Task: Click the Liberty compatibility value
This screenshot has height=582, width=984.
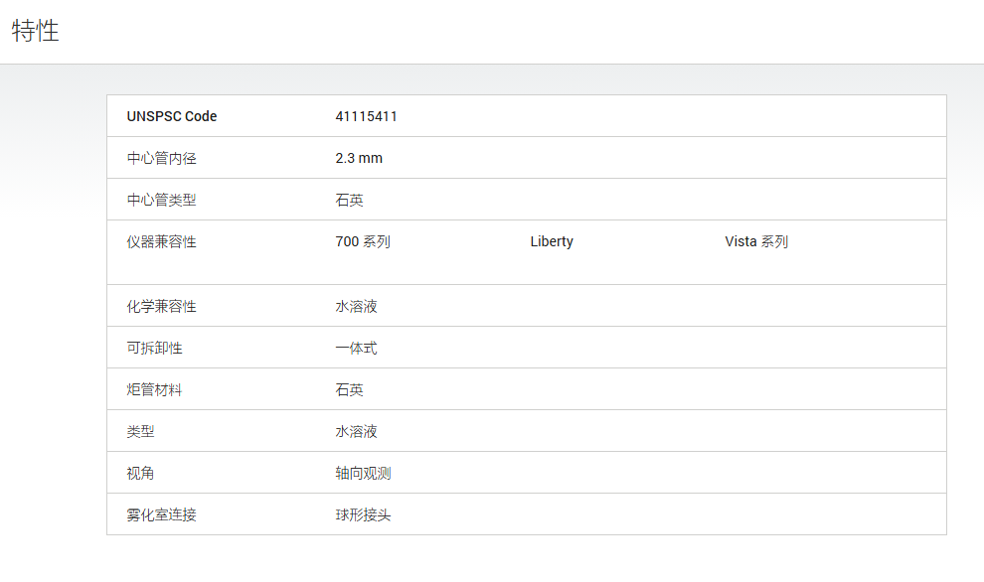Action: (x=552, y=241)
